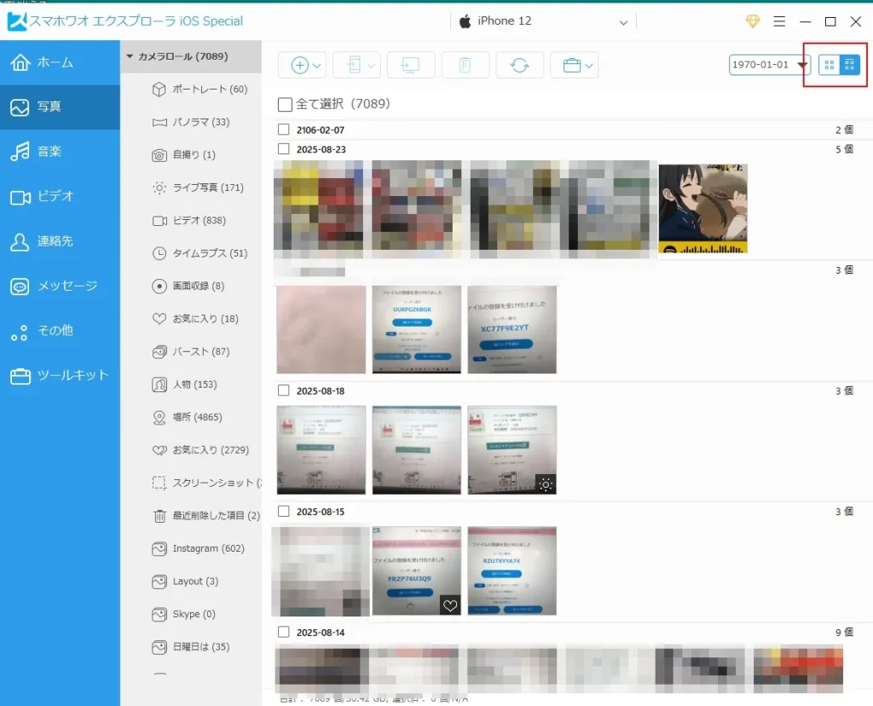Open the iPhone 12 device selector dropdown
The width and height of the screenshot is (873, 706).
(x=623, y=22)
